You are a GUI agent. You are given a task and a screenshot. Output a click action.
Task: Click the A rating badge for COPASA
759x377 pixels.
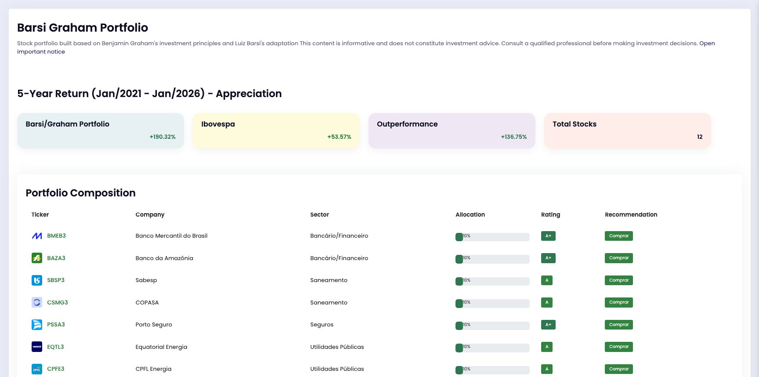pos(547,302)
